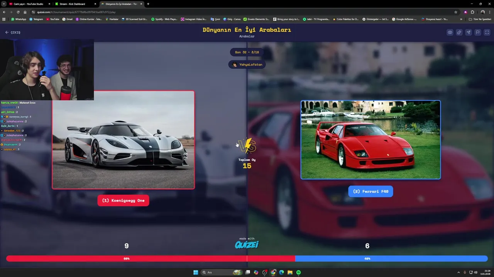Open the Gmail bookmark
Viewport: 494px width, 277px height.
[67, 19]
